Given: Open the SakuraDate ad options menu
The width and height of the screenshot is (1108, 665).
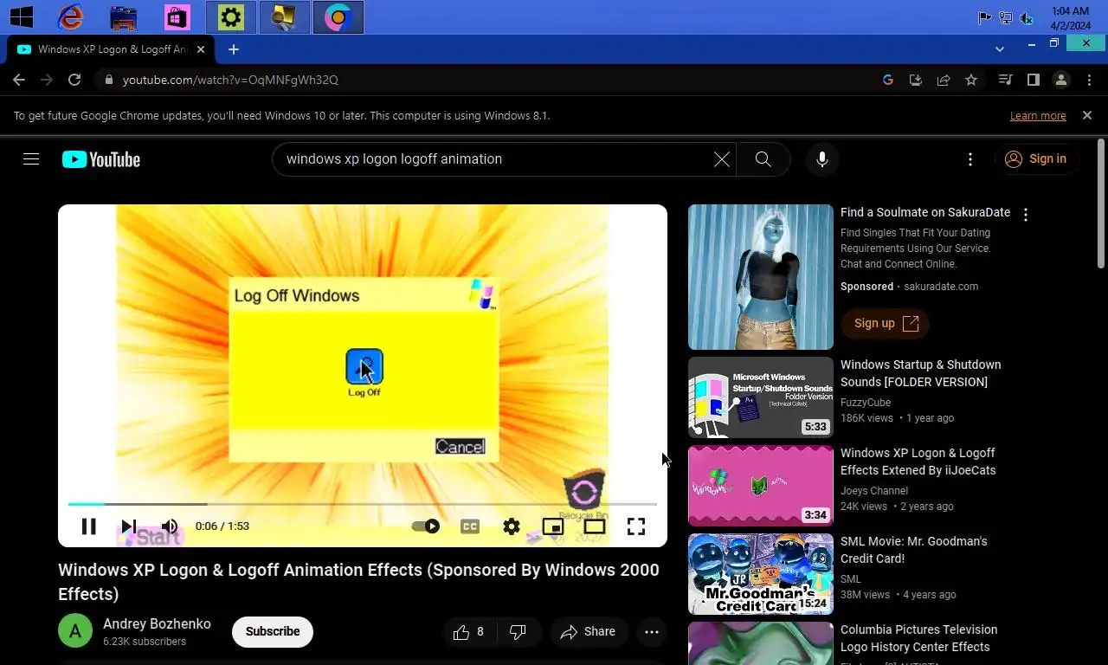Looking at the screenshot, I should click(1026, 215).
